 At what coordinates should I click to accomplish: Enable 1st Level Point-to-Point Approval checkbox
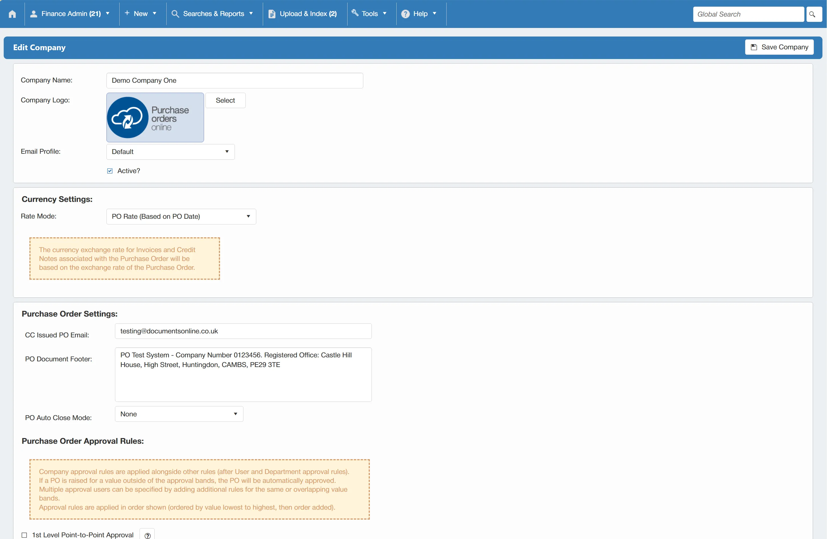tap(24, 535)
